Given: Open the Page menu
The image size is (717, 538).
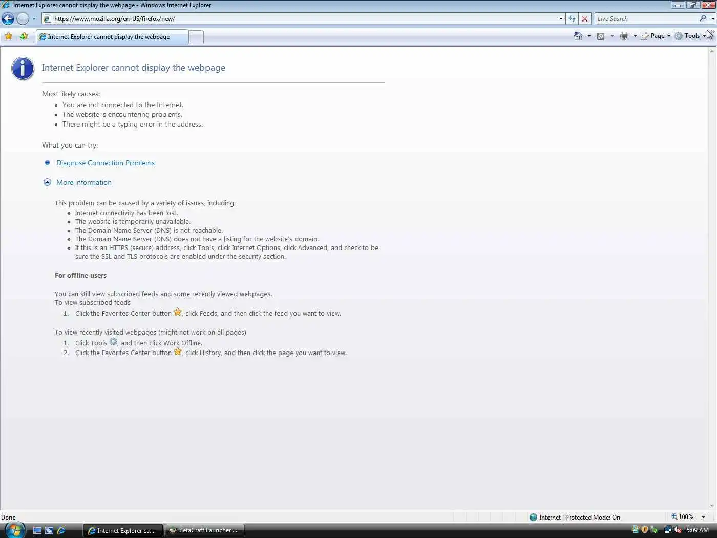Looking at the screenshot, I should point(656,36).
